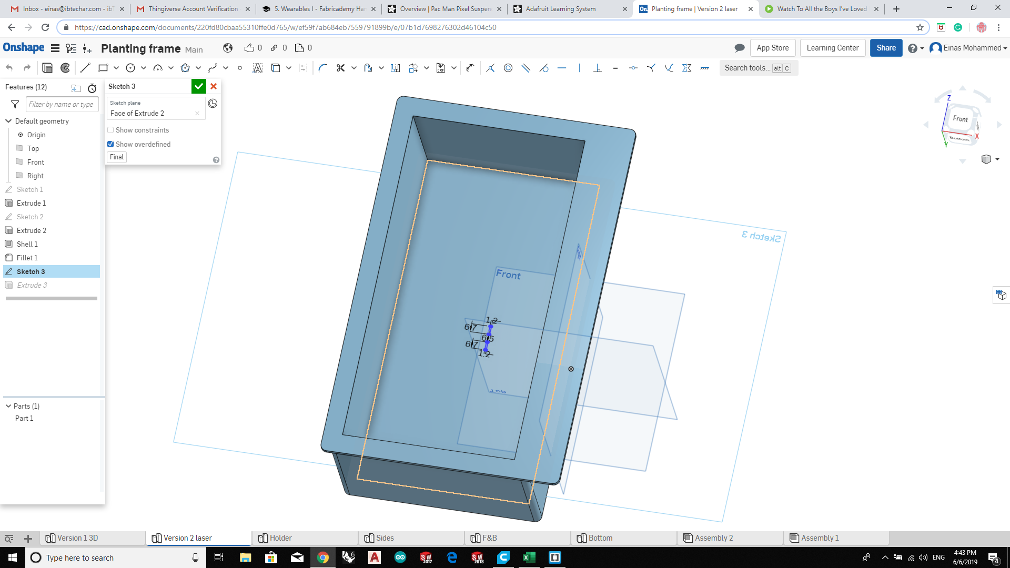Collapse the Default geometry tree

pos(8,121)
